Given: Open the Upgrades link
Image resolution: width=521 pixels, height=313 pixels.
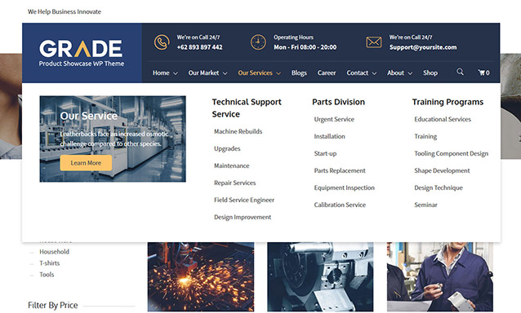Looking at the screenshot, I should (x=227, y=149).
